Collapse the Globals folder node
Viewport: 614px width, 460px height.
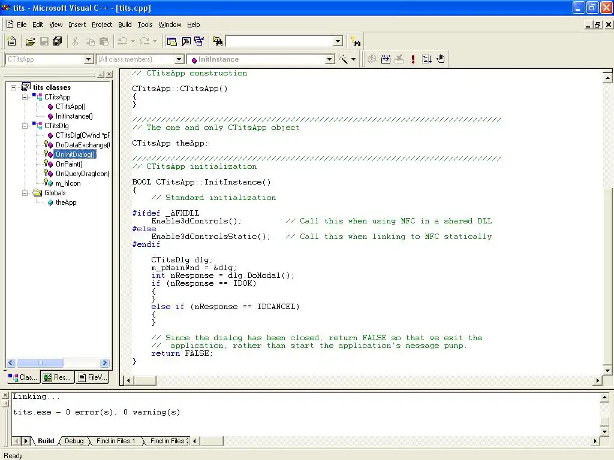[25, 193]
